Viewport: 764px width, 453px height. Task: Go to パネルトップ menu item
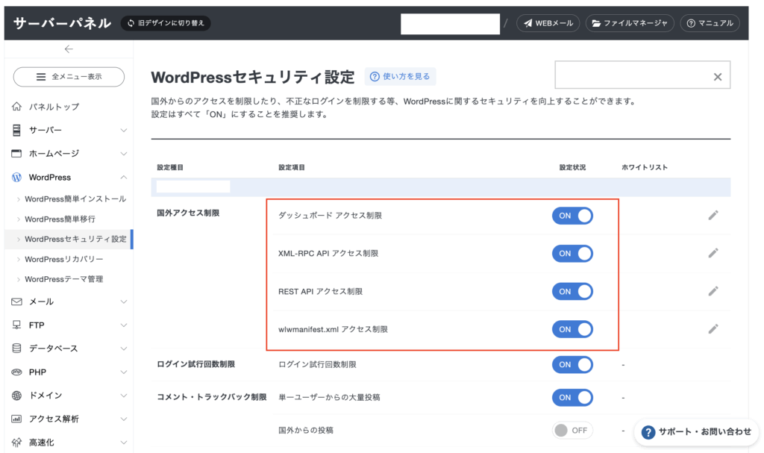point(54,106)
